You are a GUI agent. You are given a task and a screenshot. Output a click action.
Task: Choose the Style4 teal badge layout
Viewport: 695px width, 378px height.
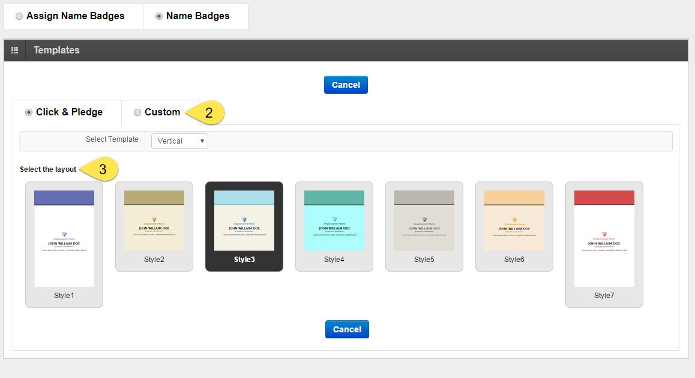pyautogui.click(x=334, y=221)
